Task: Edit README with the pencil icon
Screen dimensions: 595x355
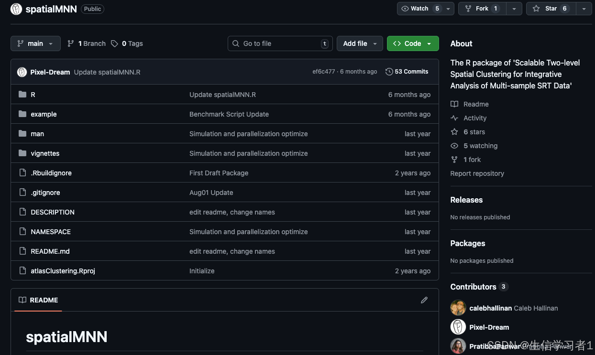Action: point(424,300)
